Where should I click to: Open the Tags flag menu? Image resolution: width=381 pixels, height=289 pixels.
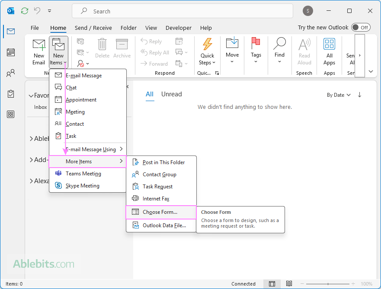click(256, 51)
